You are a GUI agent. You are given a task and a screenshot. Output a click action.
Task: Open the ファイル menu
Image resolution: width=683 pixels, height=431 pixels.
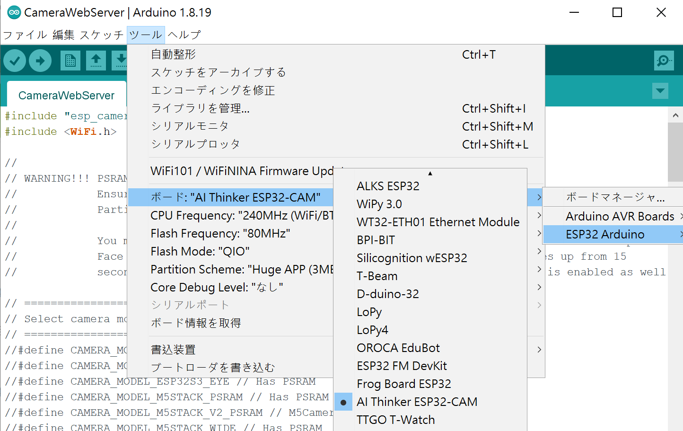click(x=25, y=35)
